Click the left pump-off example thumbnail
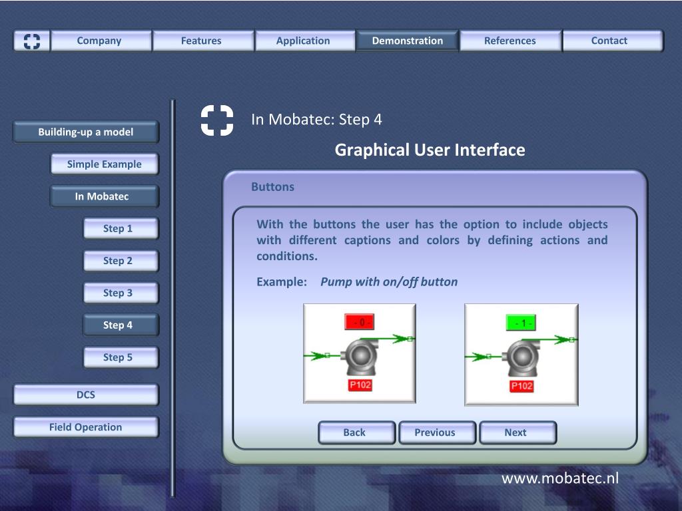 360,353
